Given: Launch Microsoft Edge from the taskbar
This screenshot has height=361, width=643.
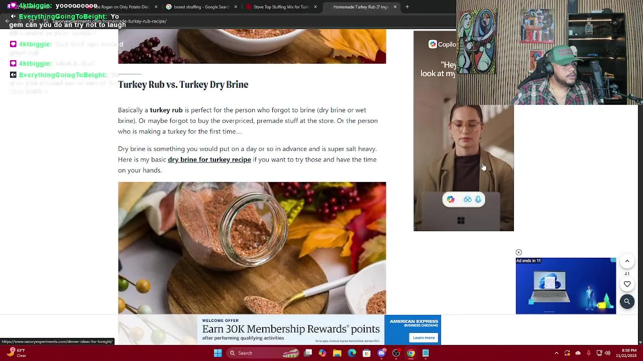Looking at the screenshot, I should [352, 353].
